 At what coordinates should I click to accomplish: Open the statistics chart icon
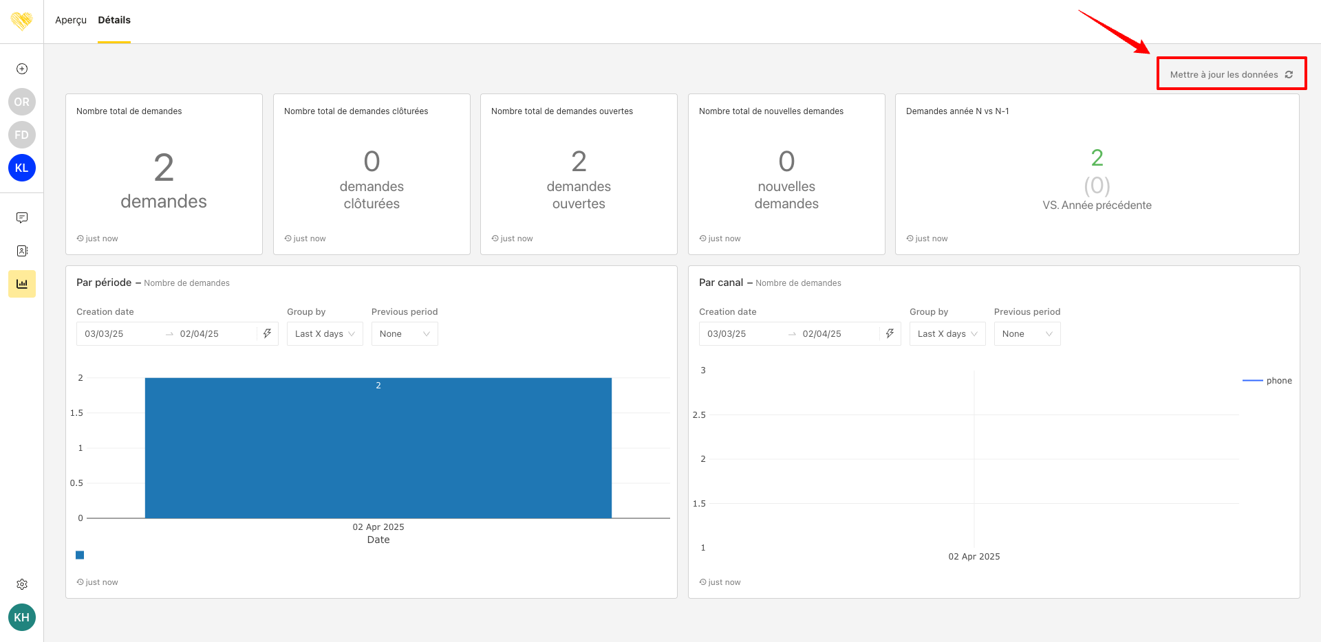tap(22, 284)
